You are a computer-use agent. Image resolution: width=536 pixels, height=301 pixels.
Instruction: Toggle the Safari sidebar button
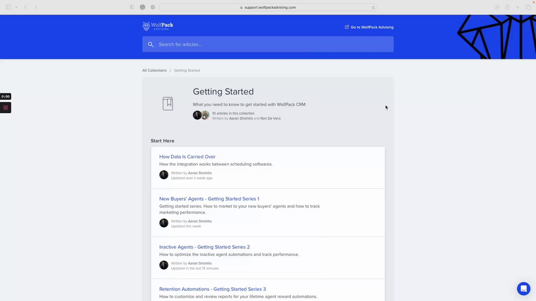[8, 7]
